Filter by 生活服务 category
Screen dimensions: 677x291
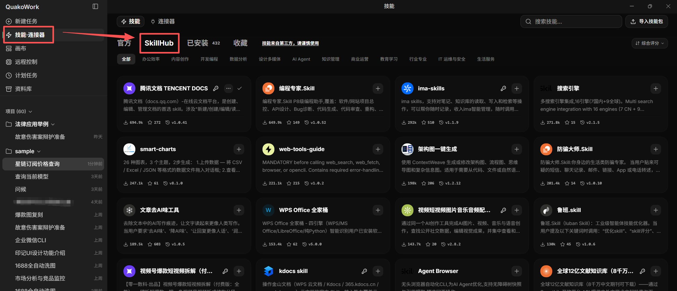(x=486, y=59)
